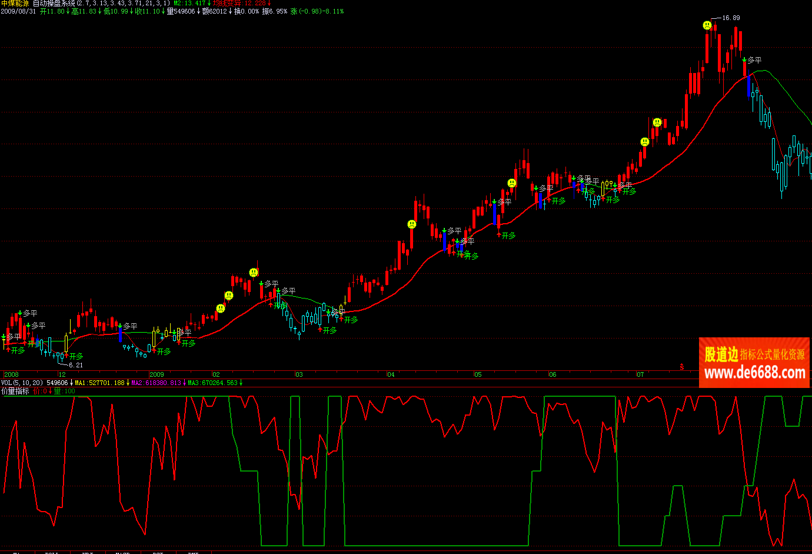Viewport: 812px width, 554px height.
Task: Click the high price 高11.83
Action: pos(84,11)
